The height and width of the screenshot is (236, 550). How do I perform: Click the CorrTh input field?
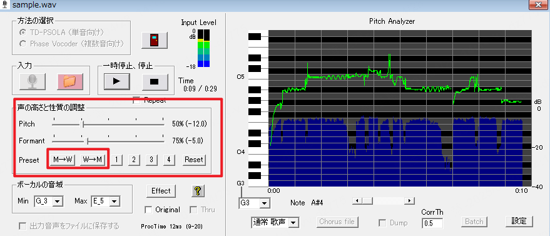click(x=432, y=223)
